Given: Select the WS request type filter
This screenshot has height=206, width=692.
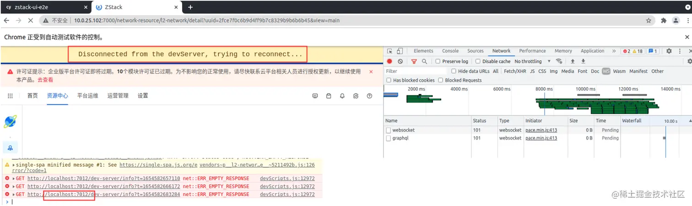Looking at the screenshot, I should pyautogui.click(x=606, y=71).
